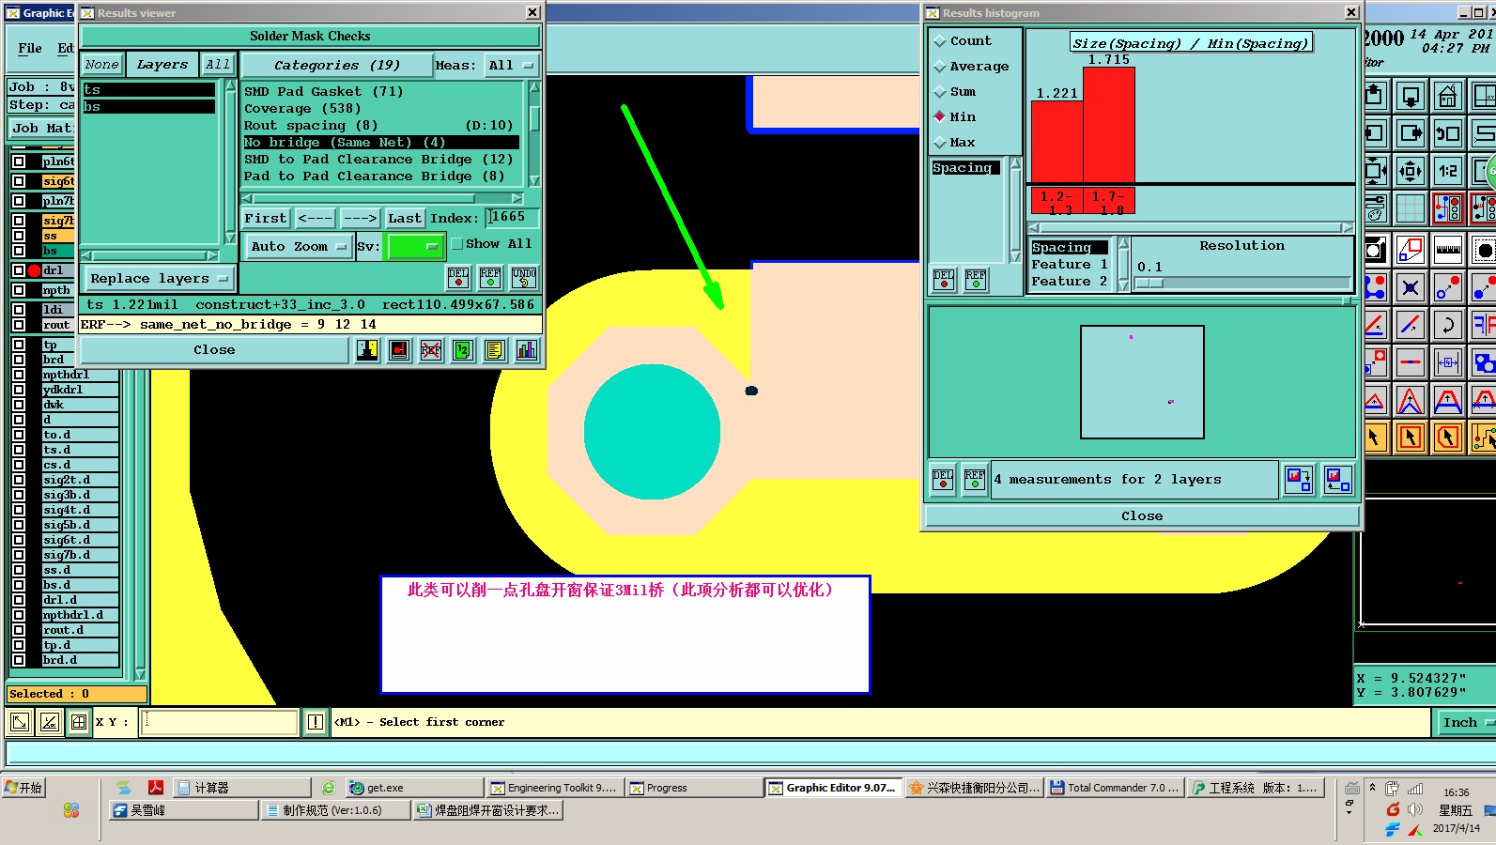
Task: Open the green Sv color dropdown
Action: [x=415, y=247]
